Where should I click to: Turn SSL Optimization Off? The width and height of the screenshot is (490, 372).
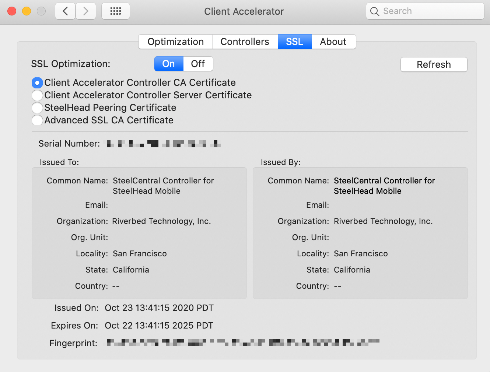198,64
